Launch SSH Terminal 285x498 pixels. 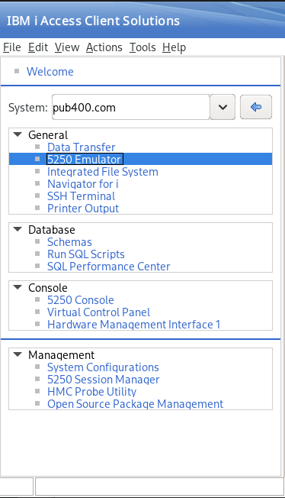pos(82,196)
